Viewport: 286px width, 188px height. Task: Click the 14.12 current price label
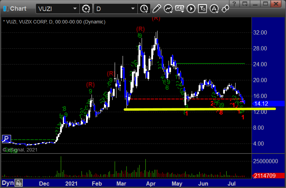pyautogui.click(x=268, y=103)
